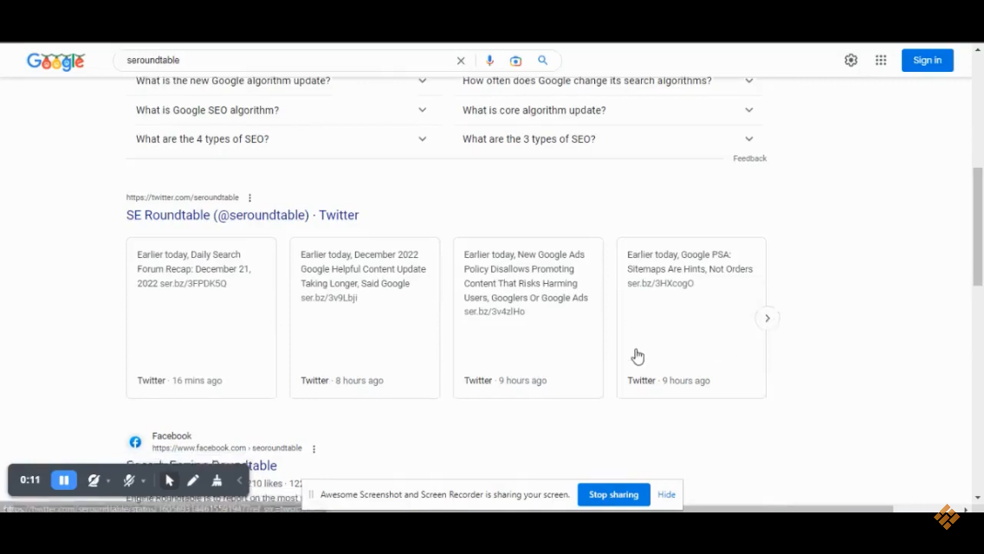984x554 pixels.
Task: Clear the search box with X icon
Action: point(461,61)
